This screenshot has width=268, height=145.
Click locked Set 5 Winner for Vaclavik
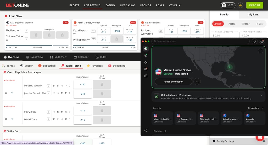102,84
